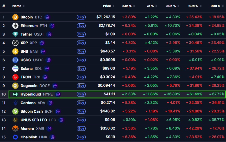
Task: Open the UNUS SED LEO name link
Action: coord(34,120)
